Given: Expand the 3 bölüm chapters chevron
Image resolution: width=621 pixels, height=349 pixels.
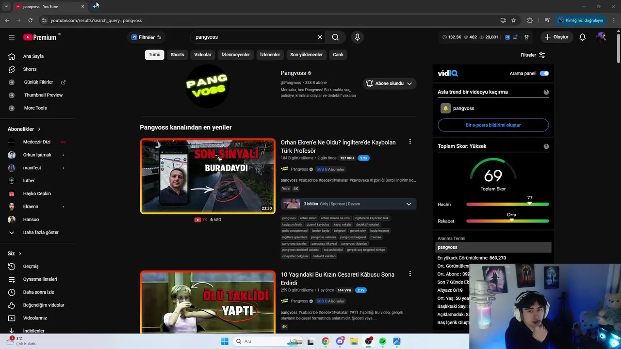Looking at the screenshot, I should pos(409,204).
